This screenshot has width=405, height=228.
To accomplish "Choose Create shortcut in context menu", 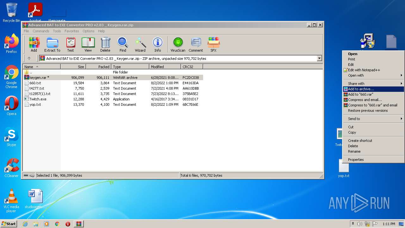I will [x=374, y=141].
